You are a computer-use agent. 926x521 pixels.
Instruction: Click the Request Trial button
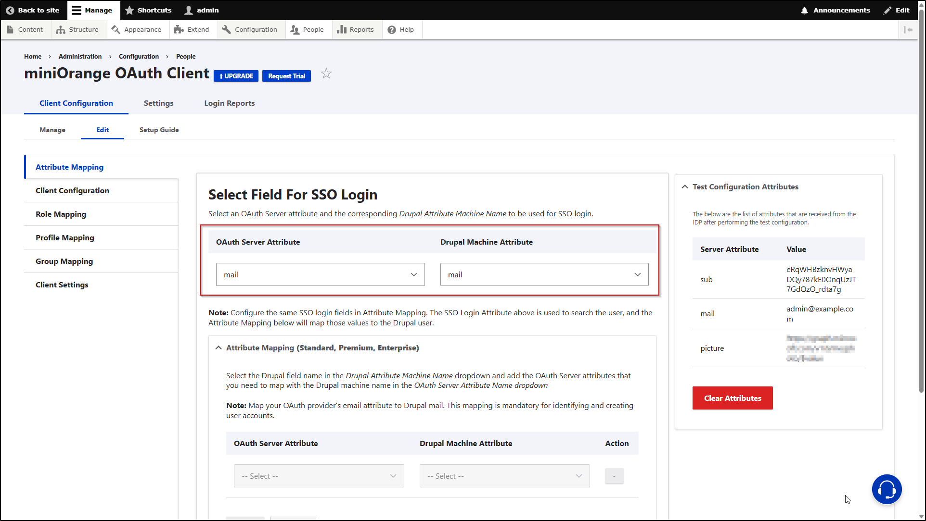point(286,75)
